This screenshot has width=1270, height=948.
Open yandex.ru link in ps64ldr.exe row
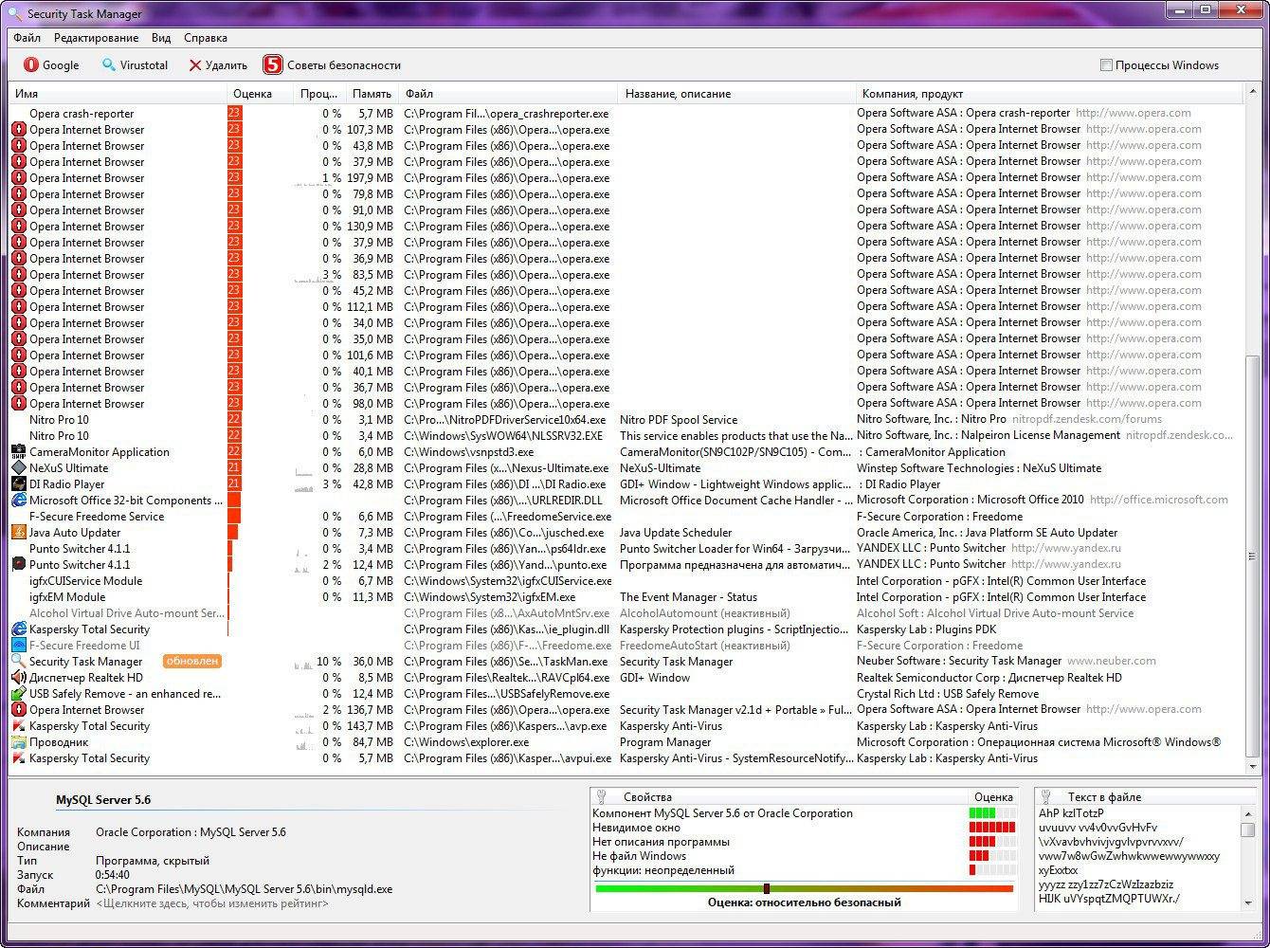coord(1066,548)
